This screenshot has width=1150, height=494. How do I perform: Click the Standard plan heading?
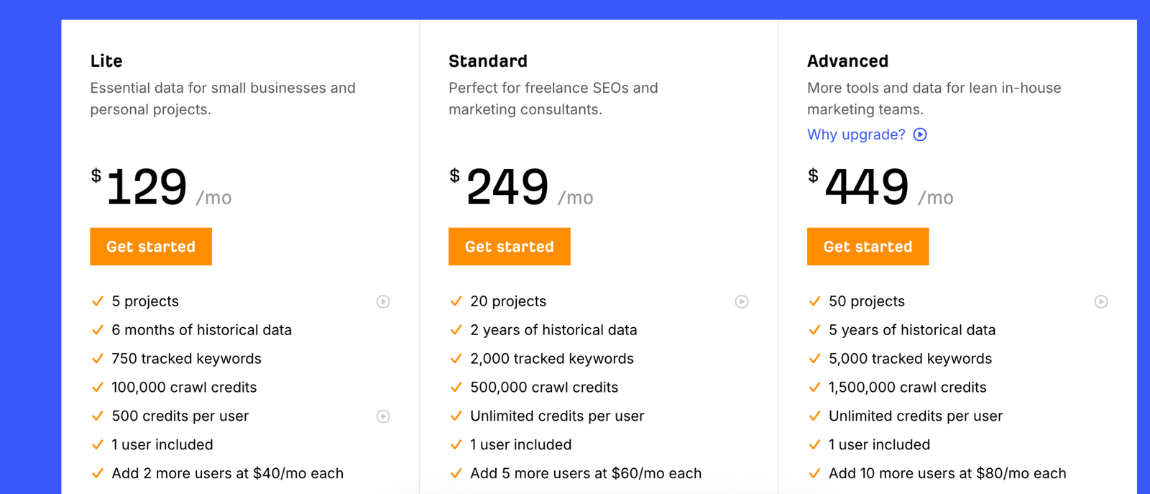487,61
